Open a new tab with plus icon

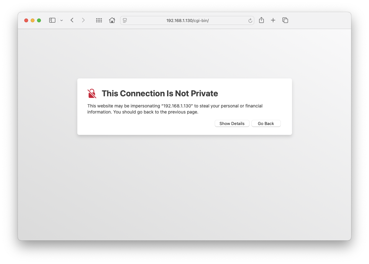point(273,20)
